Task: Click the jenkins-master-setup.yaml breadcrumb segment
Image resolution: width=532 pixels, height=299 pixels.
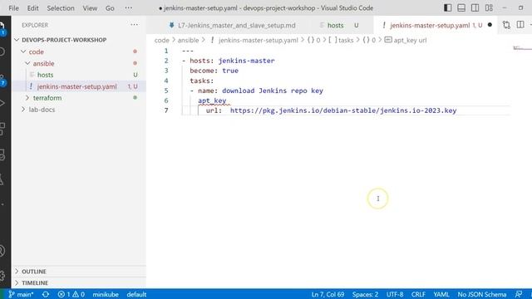Action: coord(258,40)
